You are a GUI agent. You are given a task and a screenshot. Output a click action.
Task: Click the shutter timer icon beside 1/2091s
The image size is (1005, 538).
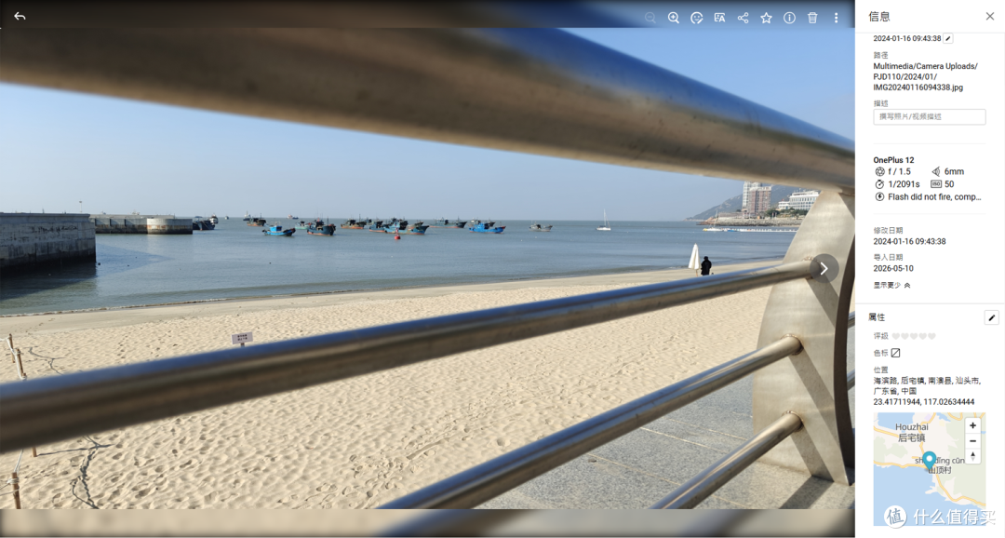coord(879,184)
